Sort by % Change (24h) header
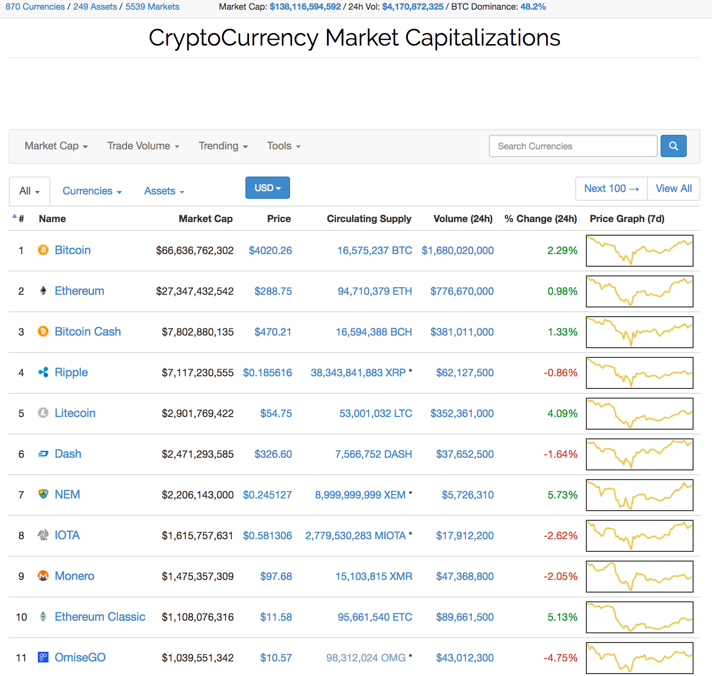The image size is (712, 676). pyautogui.click(x=541, y=219)
